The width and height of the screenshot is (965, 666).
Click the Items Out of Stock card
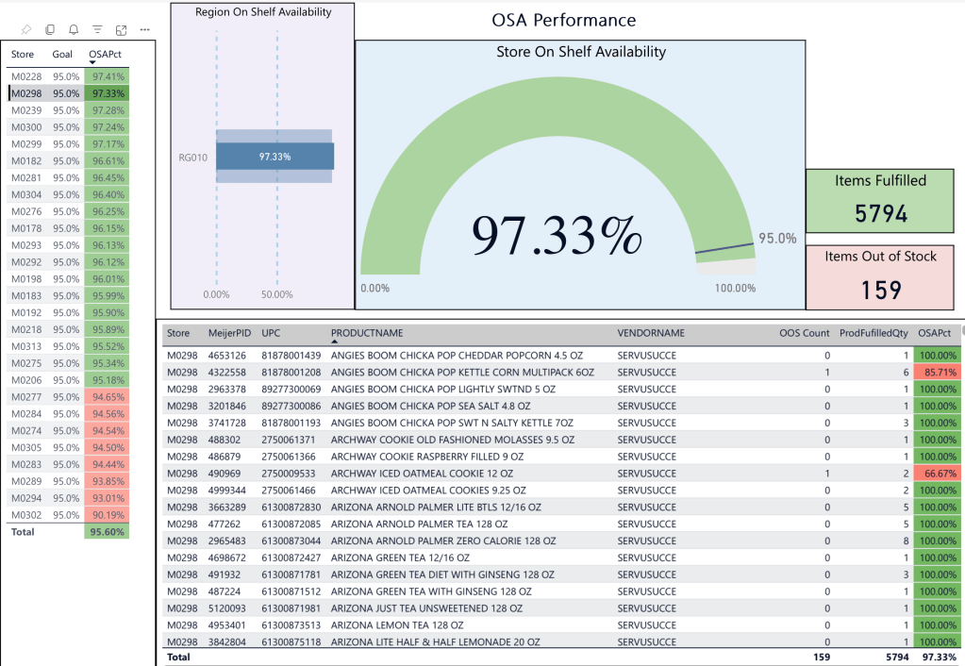[x=881, y=278]
